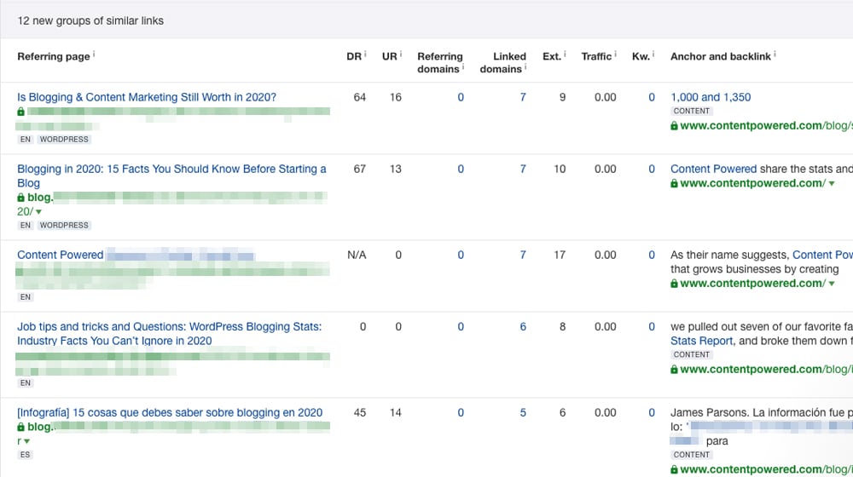853x477 pixels.
Task: Open www.contentpowered.com/ backlink in Content Powered row
Action: click(753, 283)
